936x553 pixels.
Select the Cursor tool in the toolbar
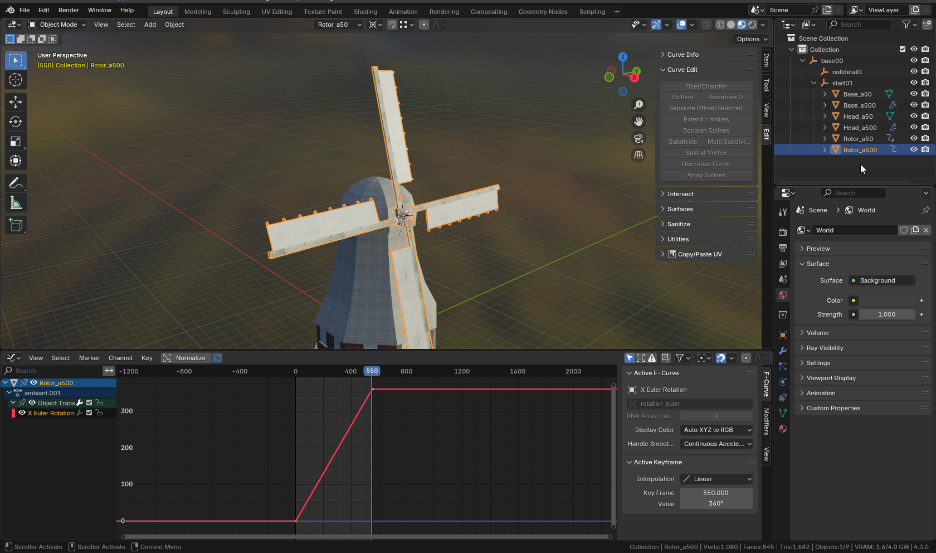pos(16,80)
